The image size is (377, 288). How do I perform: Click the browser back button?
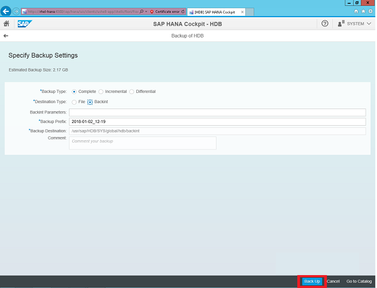coord(6,11)
